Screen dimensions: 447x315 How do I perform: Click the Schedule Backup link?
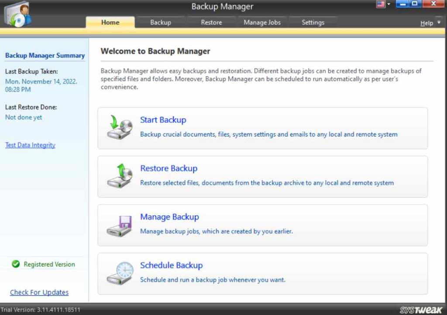tap(171, 265)
